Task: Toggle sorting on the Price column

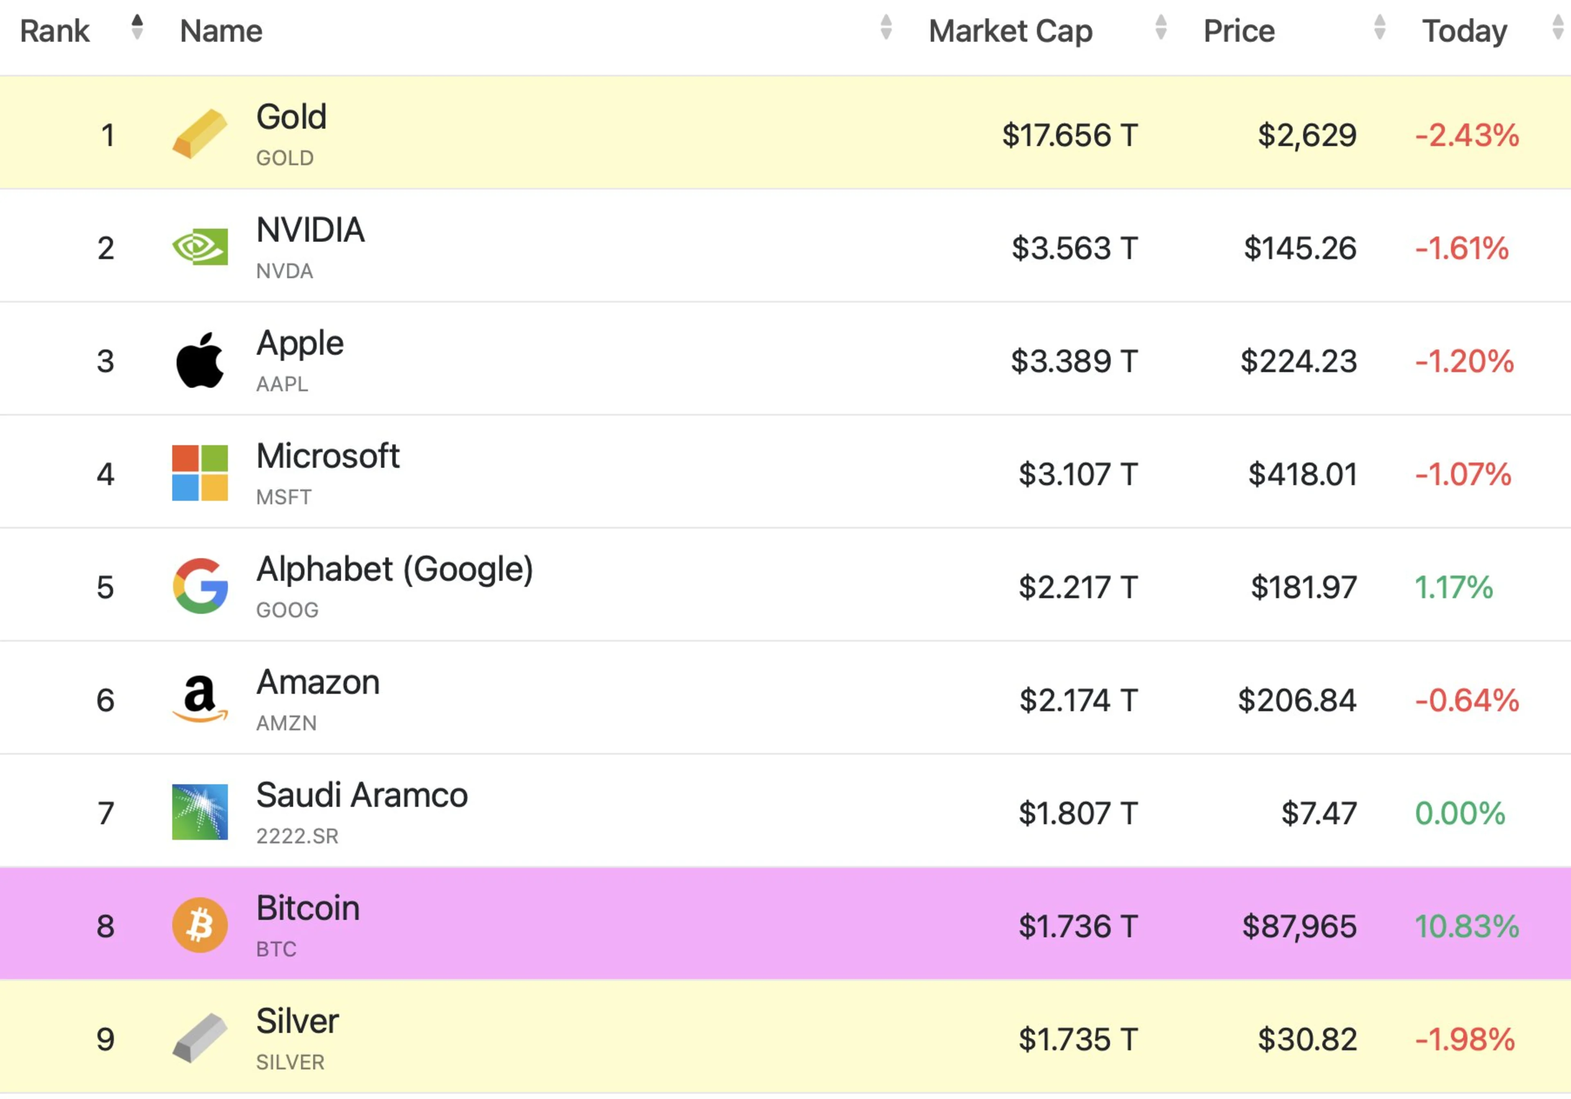Action: (1380, 30)
